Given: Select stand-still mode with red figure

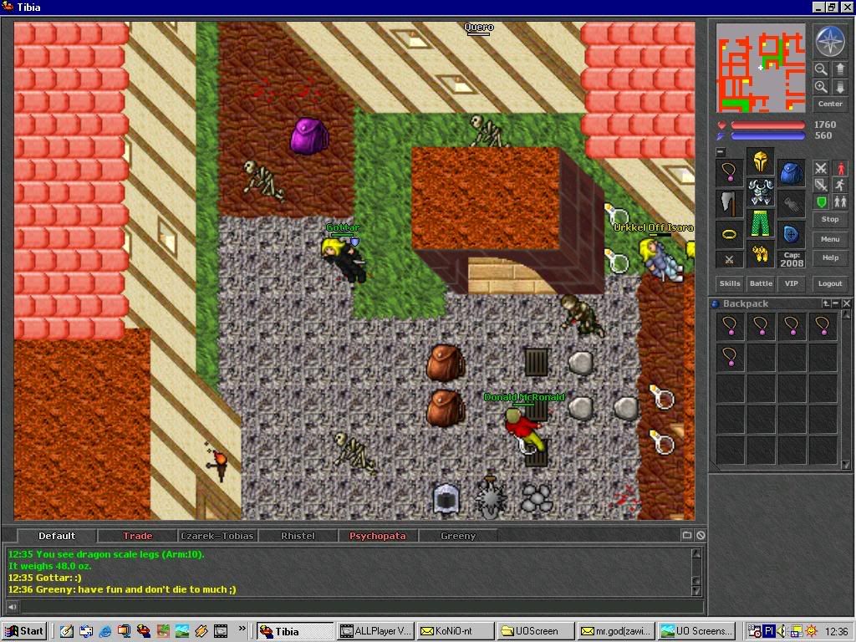Looking at the screenshot, I should pyautogui.click(x=840, y=168).
